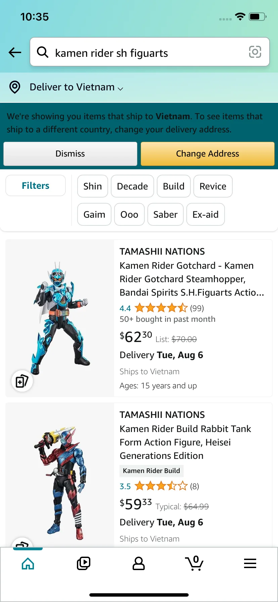
Task: Open the Home tab icon
Action: 28,563
